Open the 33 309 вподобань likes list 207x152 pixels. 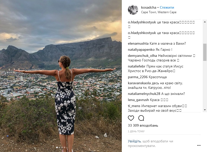[x=143, y=125]
